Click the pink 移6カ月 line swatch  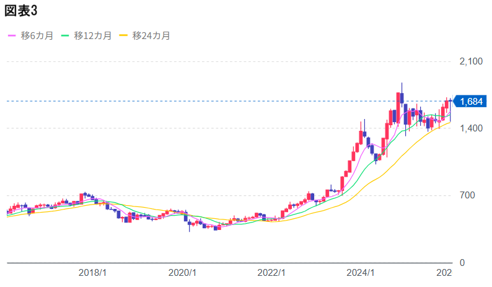point(11,36)
